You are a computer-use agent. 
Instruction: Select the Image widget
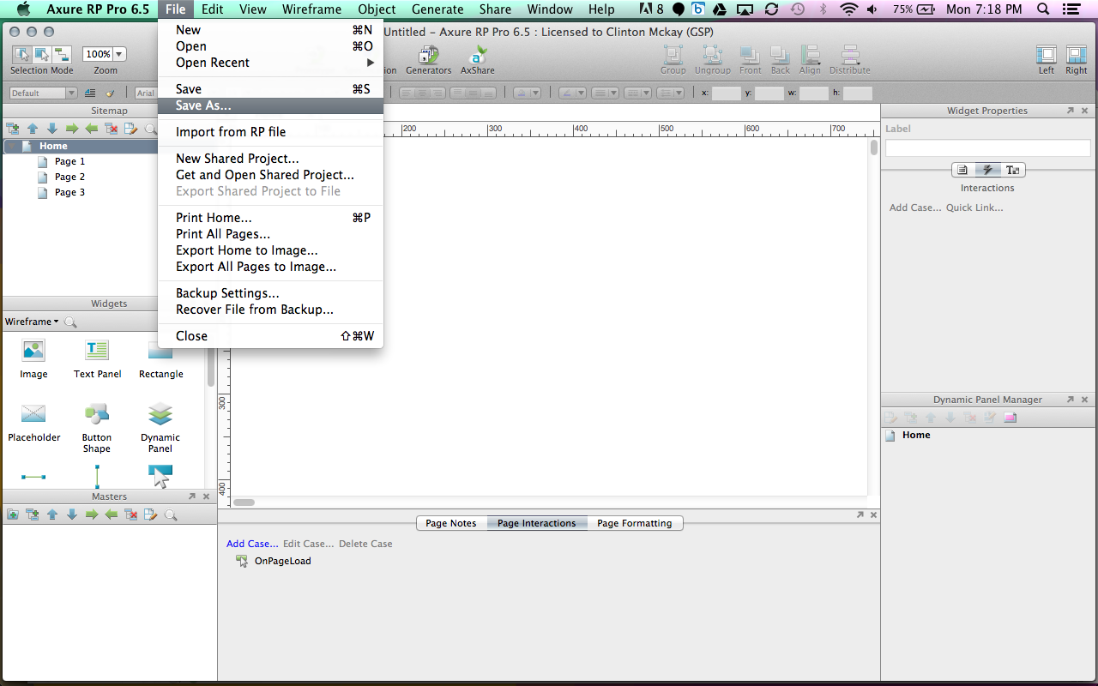33,359
